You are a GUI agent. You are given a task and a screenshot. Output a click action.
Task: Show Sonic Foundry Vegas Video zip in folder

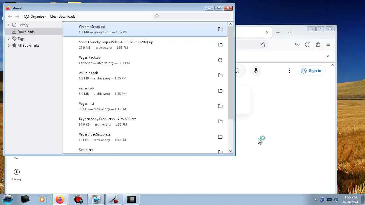coord(220,45)
